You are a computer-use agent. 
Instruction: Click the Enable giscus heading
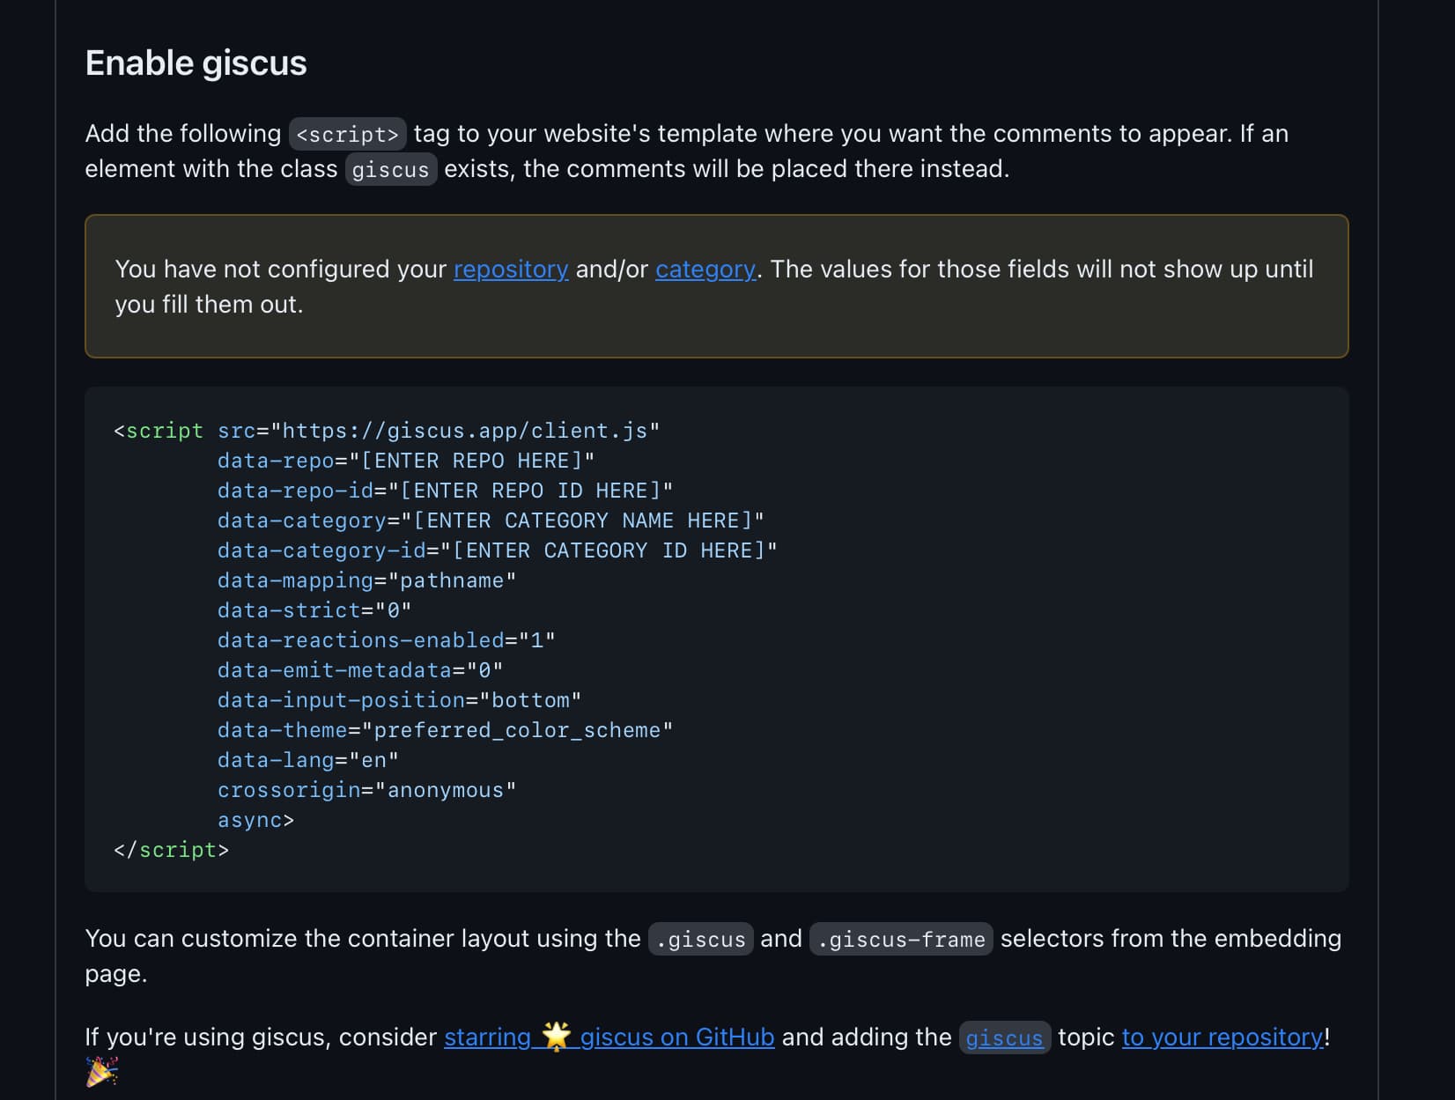click(x=196, y=63)
